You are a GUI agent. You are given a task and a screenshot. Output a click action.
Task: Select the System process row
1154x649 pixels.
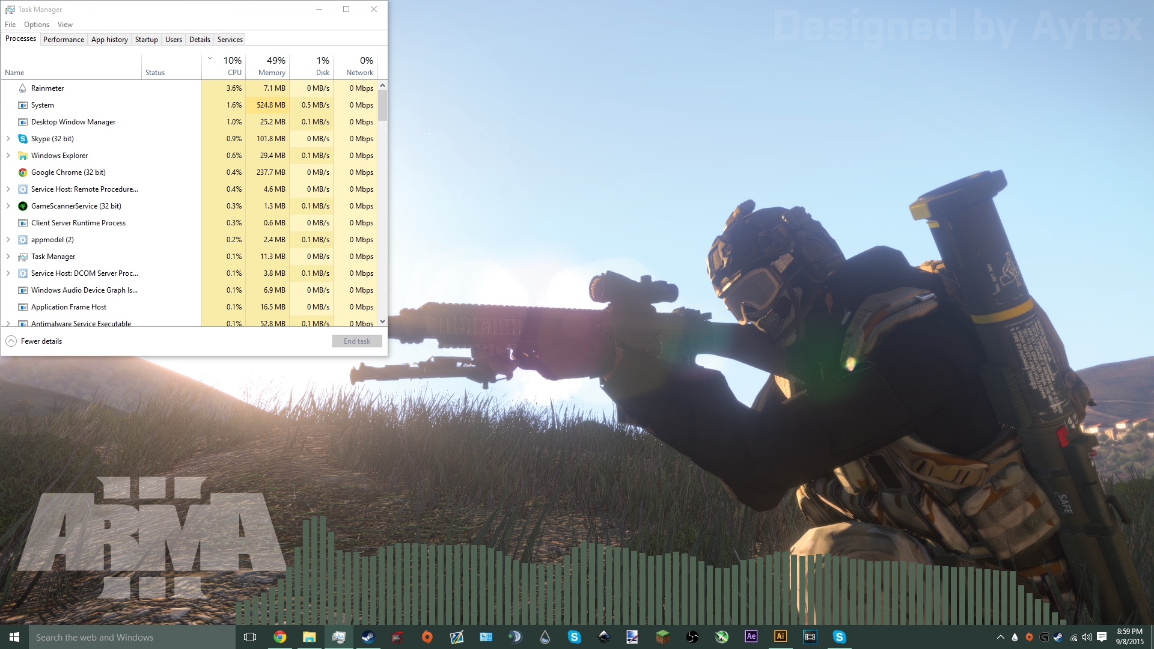[x=189, y=105]
